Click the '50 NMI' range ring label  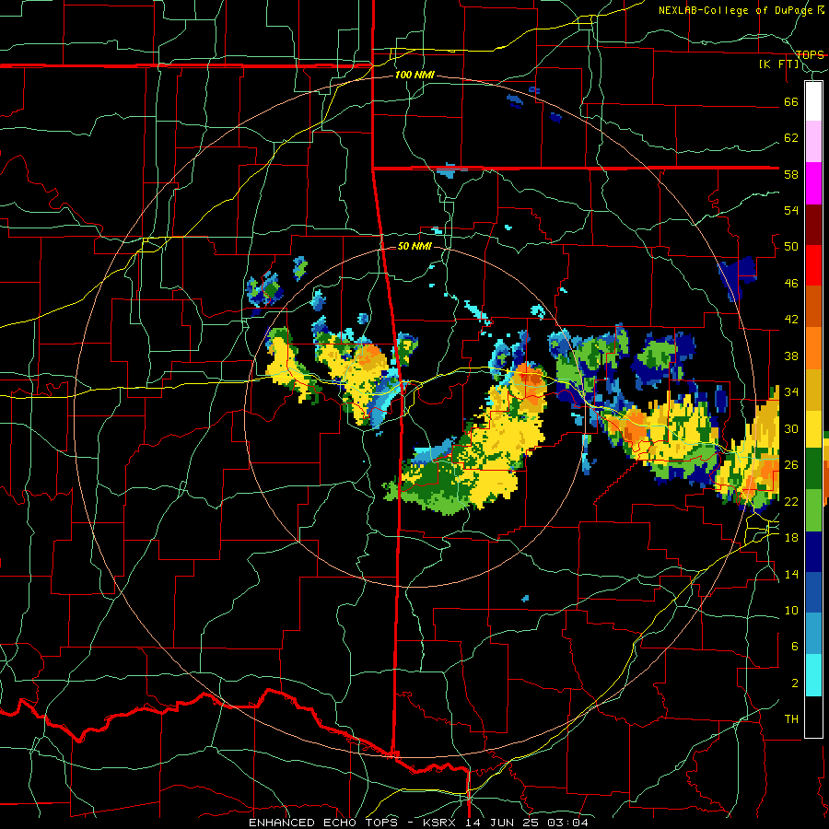414,246
